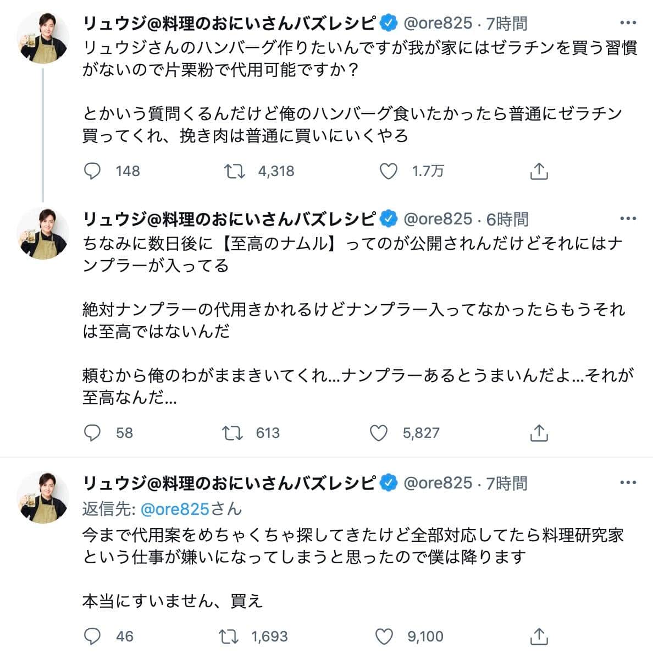The width and height of the screenshot is (653, 659).
Task: Like the tweet with 9,100 likes
Action: tap(384, 636)
